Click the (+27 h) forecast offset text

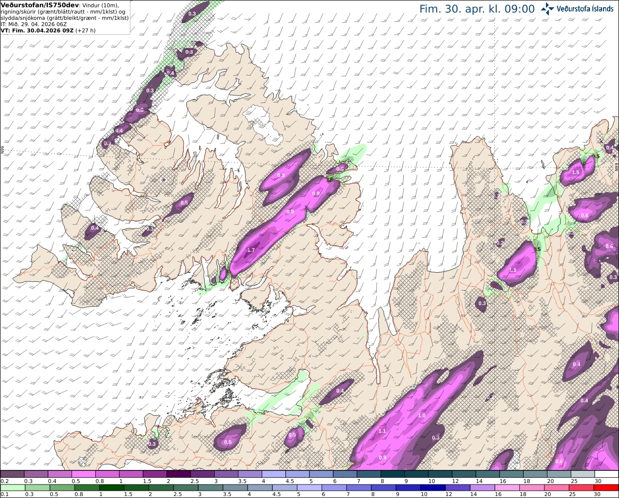86,30
